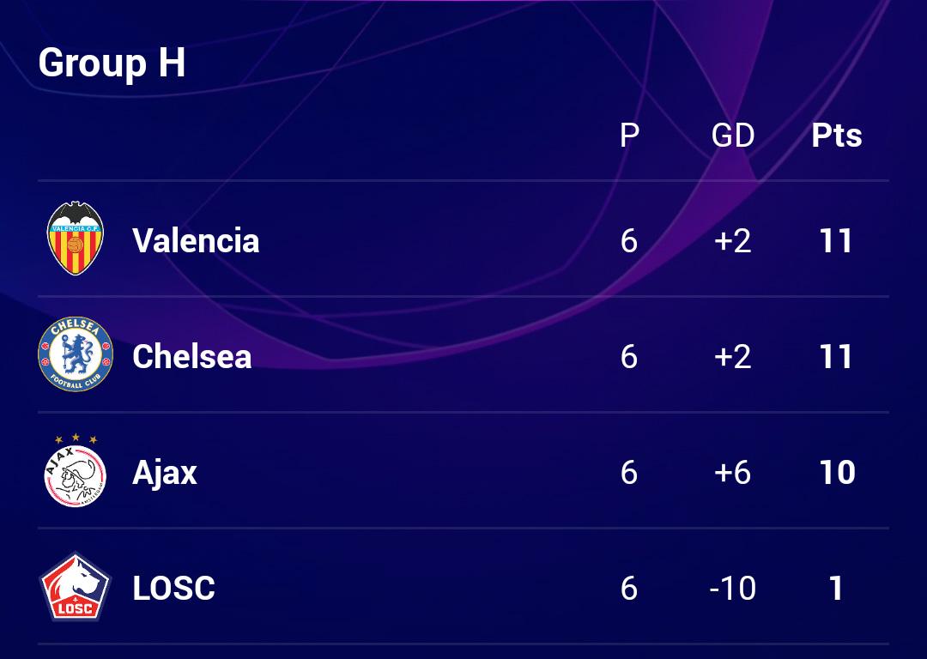
Task: Click the Valencia club crest
Action: [x=75, y=239]
